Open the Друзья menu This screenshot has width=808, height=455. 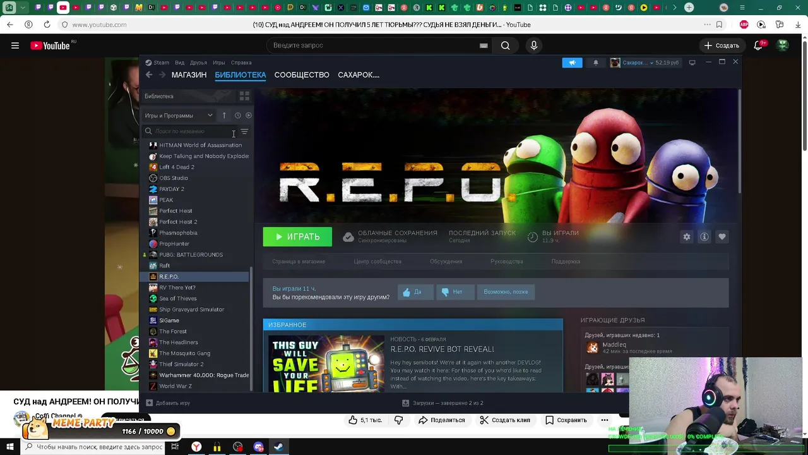pyautogui.click(x=199, y=63)
